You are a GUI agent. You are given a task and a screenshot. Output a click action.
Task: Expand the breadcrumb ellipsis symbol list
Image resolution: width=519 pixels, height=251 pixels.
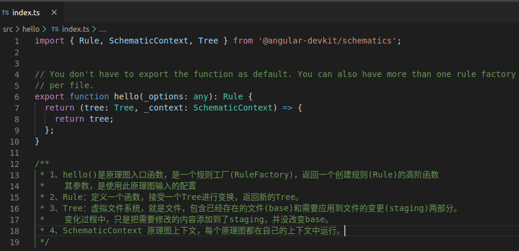click(x=102, y=29)
